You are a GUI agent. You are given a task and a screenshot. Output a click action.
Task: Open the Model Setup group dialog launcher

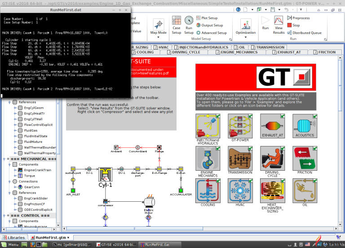(x=230, y=40)
